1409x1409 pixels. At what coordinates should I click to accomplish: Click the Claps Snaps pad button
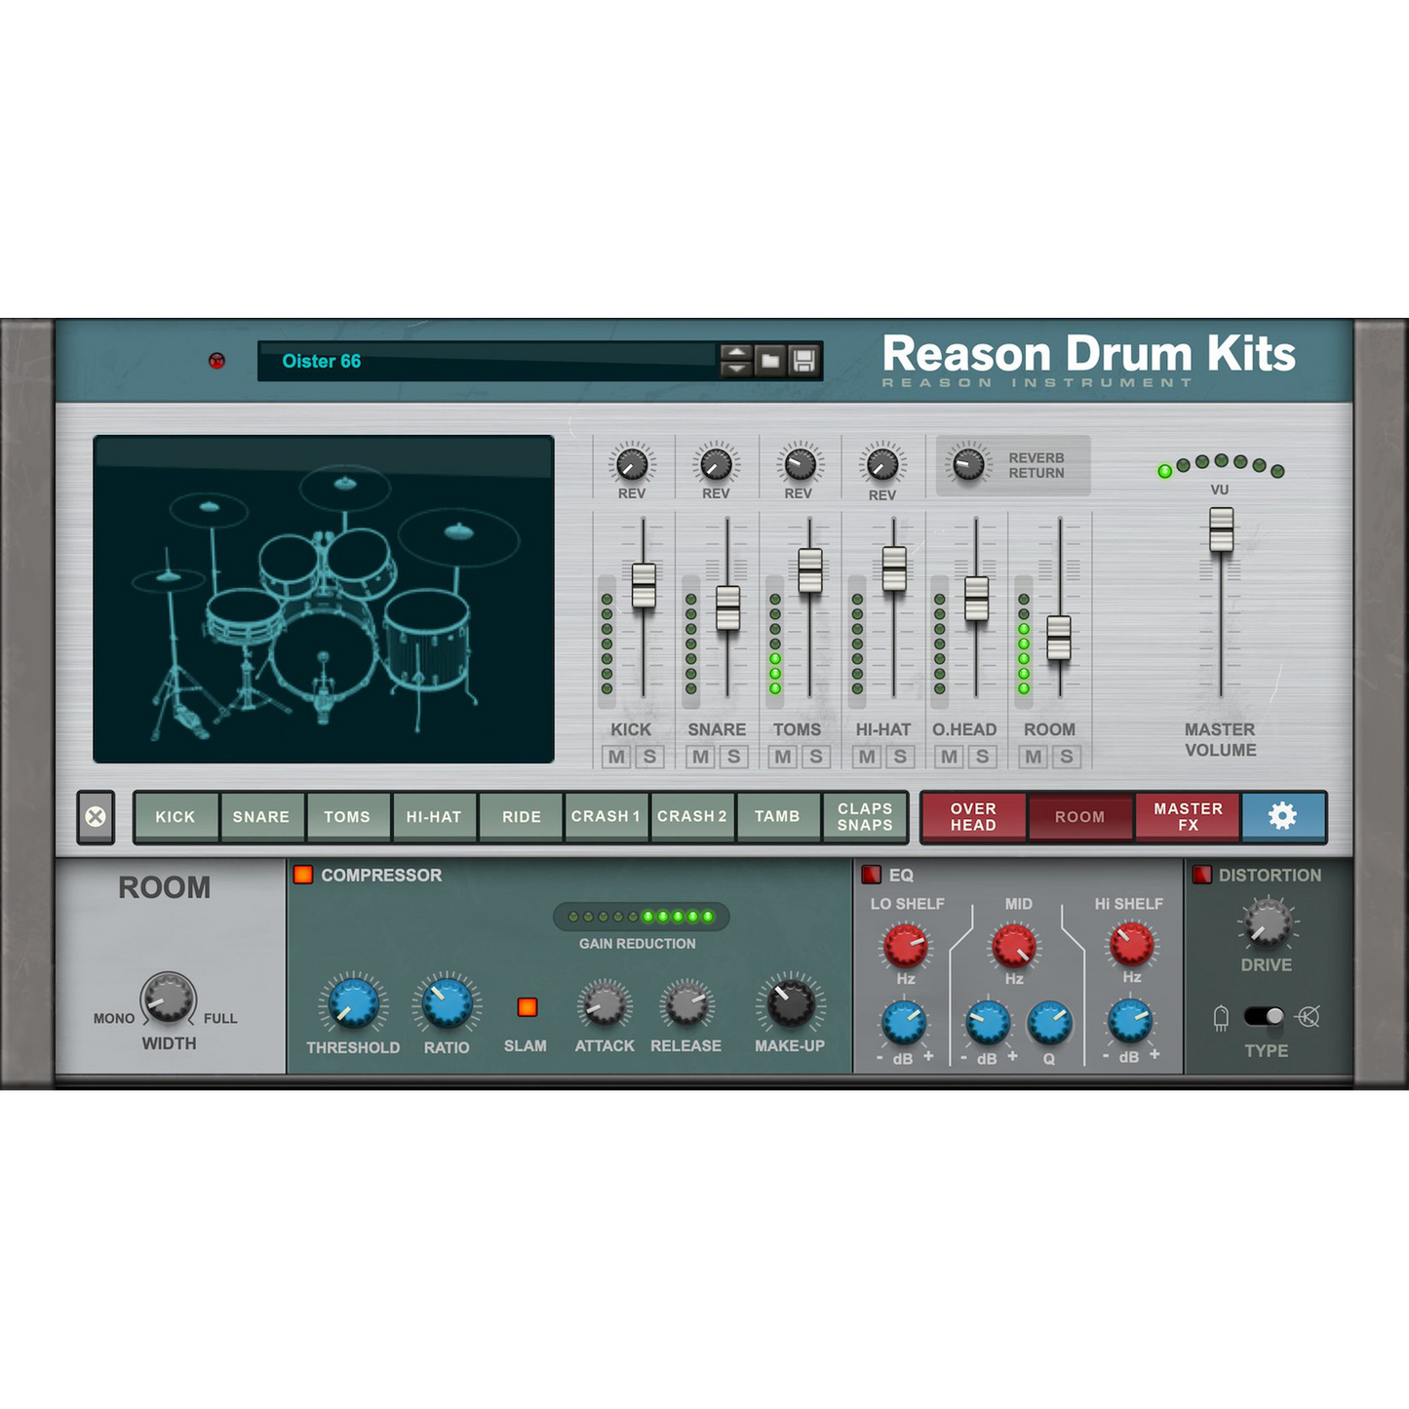coord(865,817)
